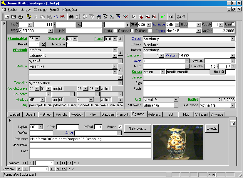This screenshot has height=178, width=243.
Task: Click the jug photo thumbnail
Action: pyautogui.click(x=178, y=142)
